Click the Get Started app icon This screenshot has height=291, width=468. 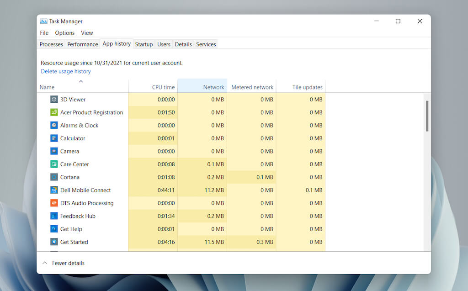(54, 242)
